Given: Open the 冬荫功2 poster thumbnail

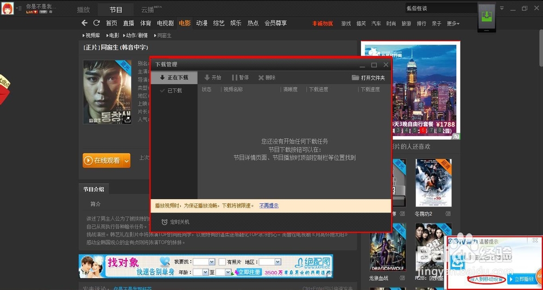Looking at the screenshot, I should pos(433,182).
